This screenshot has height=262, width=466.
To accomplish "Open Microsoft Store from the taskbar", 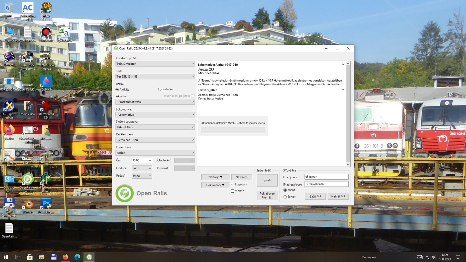I will [x=30, y=257].
